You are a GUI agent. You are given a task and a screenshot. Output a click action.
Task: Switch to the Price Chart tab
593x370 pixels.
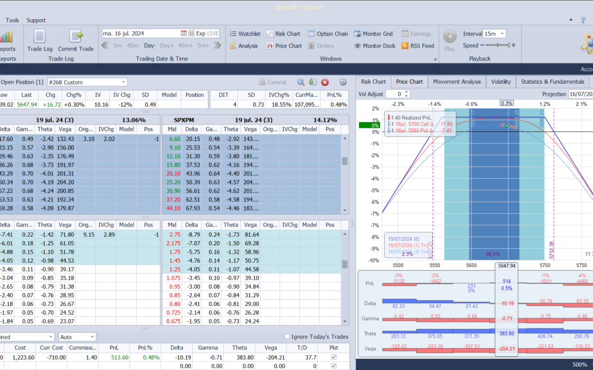coord(409,82)
